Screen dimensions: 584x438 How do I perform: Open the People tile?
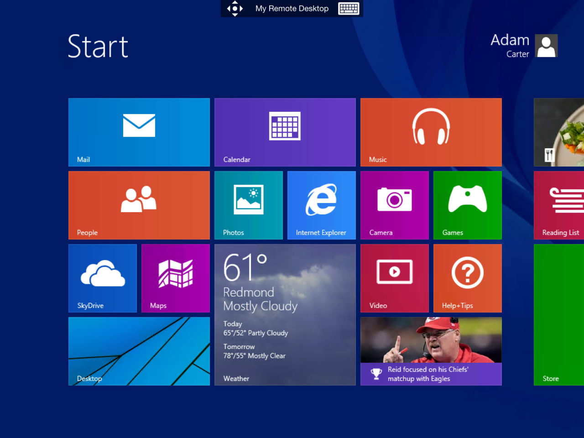coord(139,205)
